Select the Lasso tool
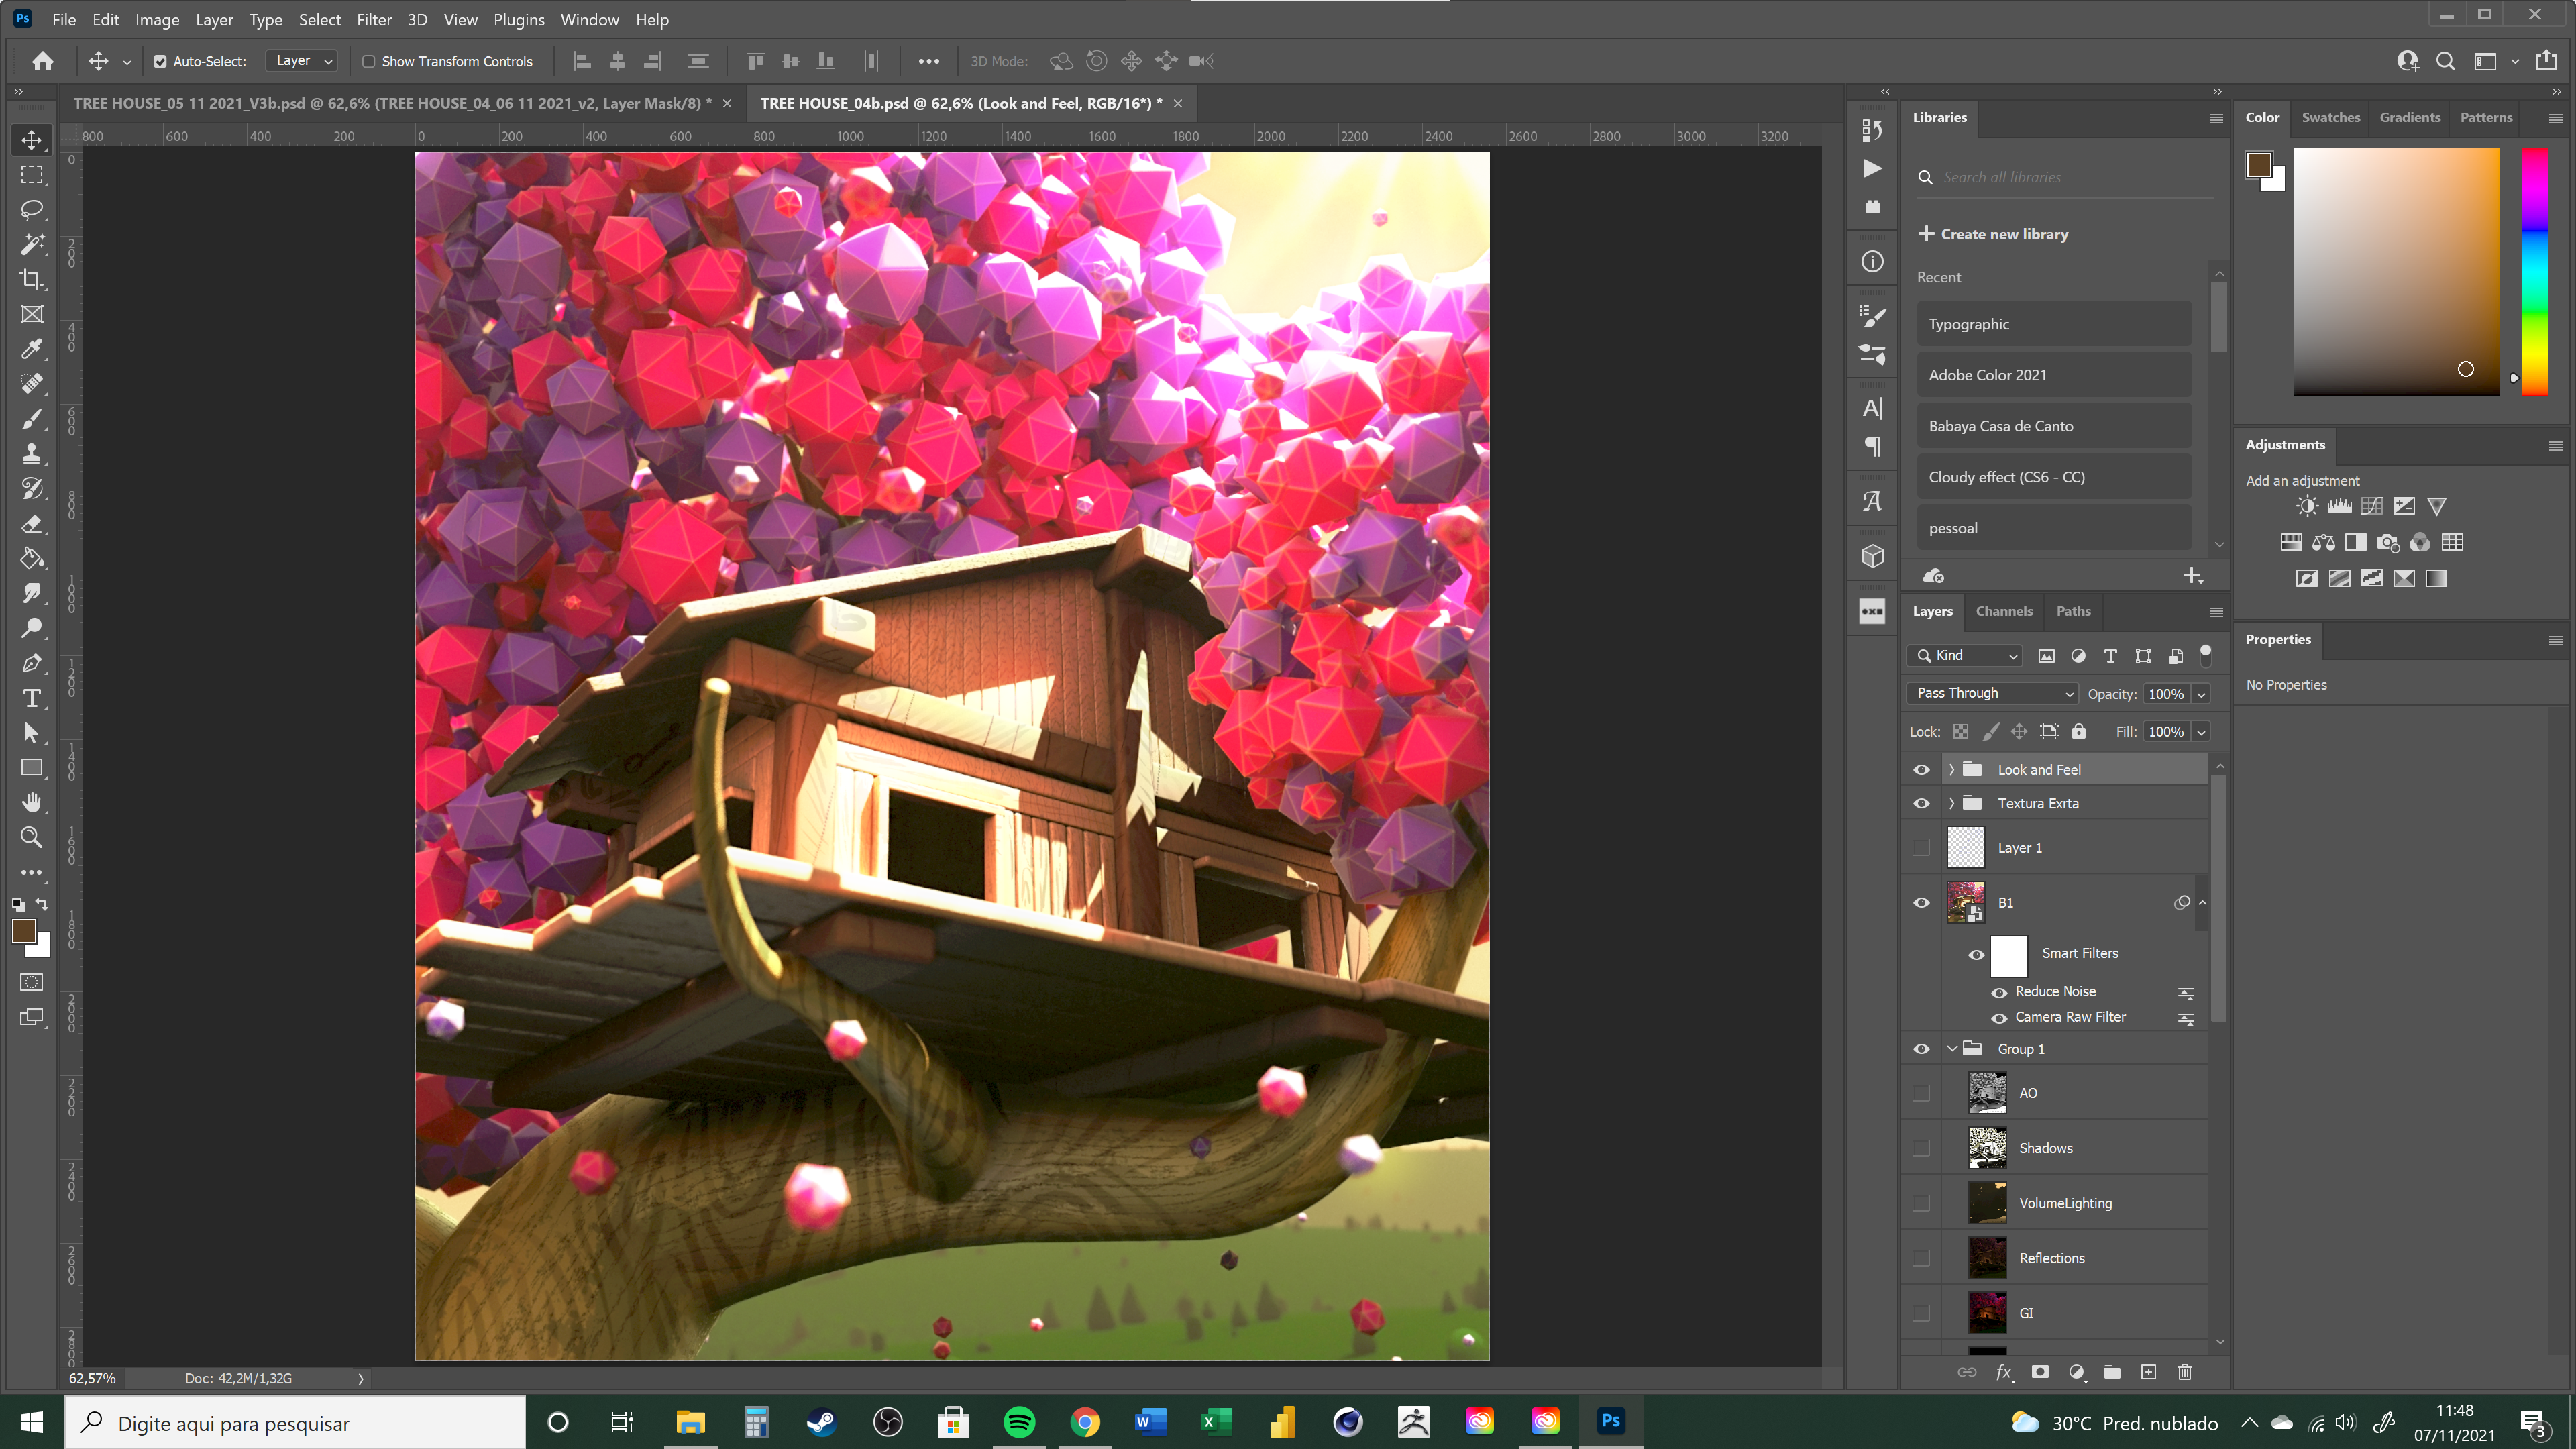Viewport: 2576px width, 1449px height. click(32, 210)
